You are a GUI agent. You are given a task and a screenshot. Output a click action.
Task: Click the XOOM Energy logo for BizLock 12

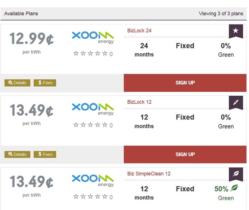93,109
